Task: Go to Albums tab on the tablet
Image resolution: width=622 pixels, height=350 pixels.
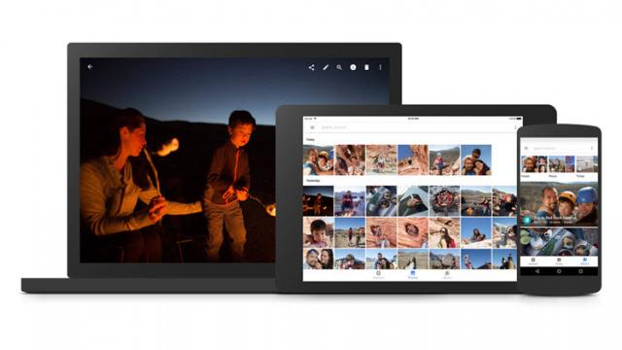Action: coord(447,274)
